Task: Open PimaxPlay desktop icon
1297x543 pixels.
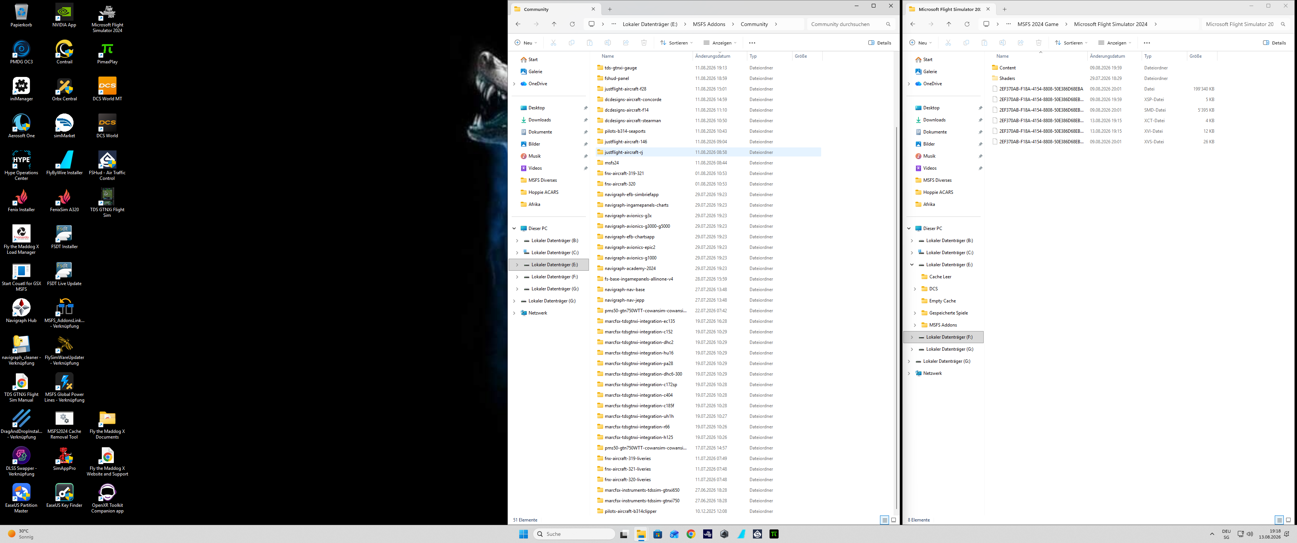Action: click(x=107, y=52)
